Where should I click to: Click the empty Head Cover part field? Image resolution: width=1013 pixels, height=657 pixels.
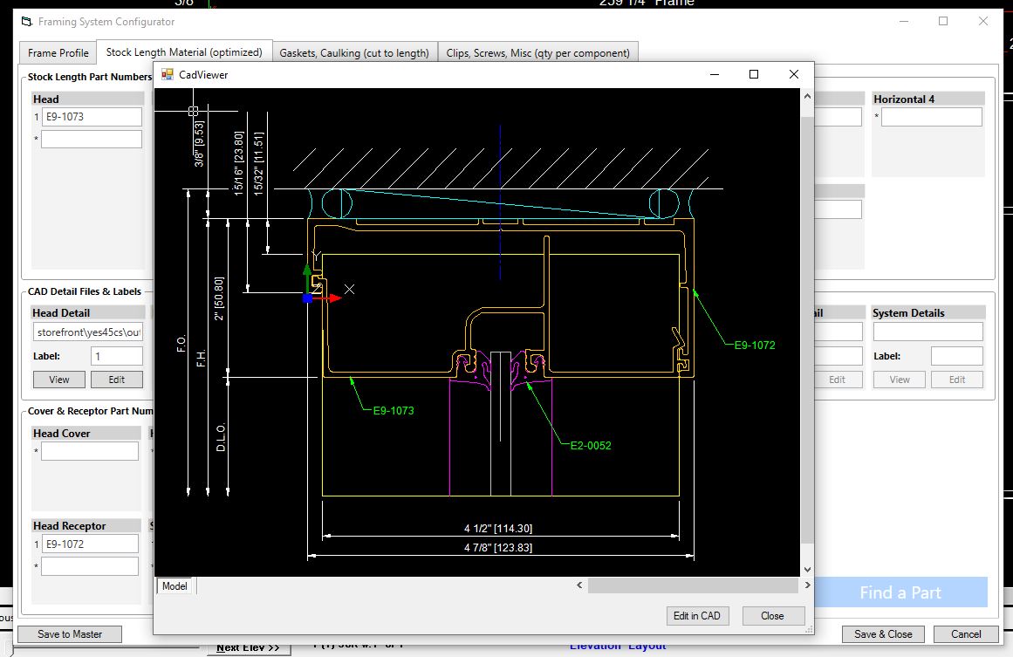[90, 451]
